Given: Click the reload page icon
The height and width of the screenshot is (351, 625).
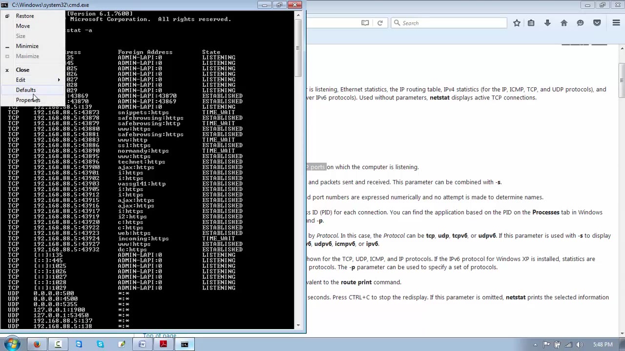Looking at the screenshot, I should click(380, 23).
